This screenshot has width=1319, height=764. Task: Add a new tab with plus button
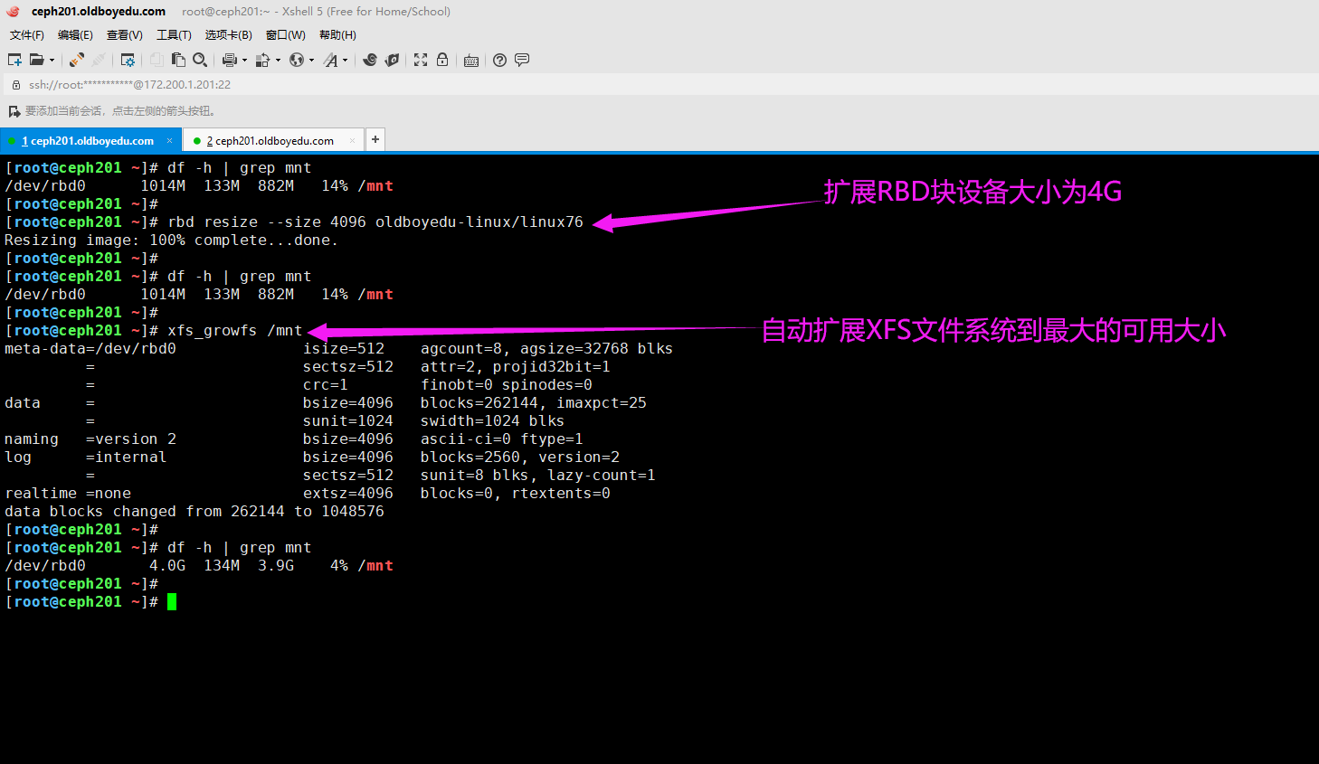pyautogui.click(x=375, y=139)
